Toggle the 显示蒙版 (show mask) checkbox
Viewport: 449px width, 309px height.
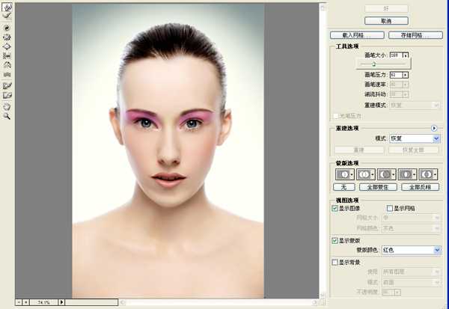tap(335, 241)
